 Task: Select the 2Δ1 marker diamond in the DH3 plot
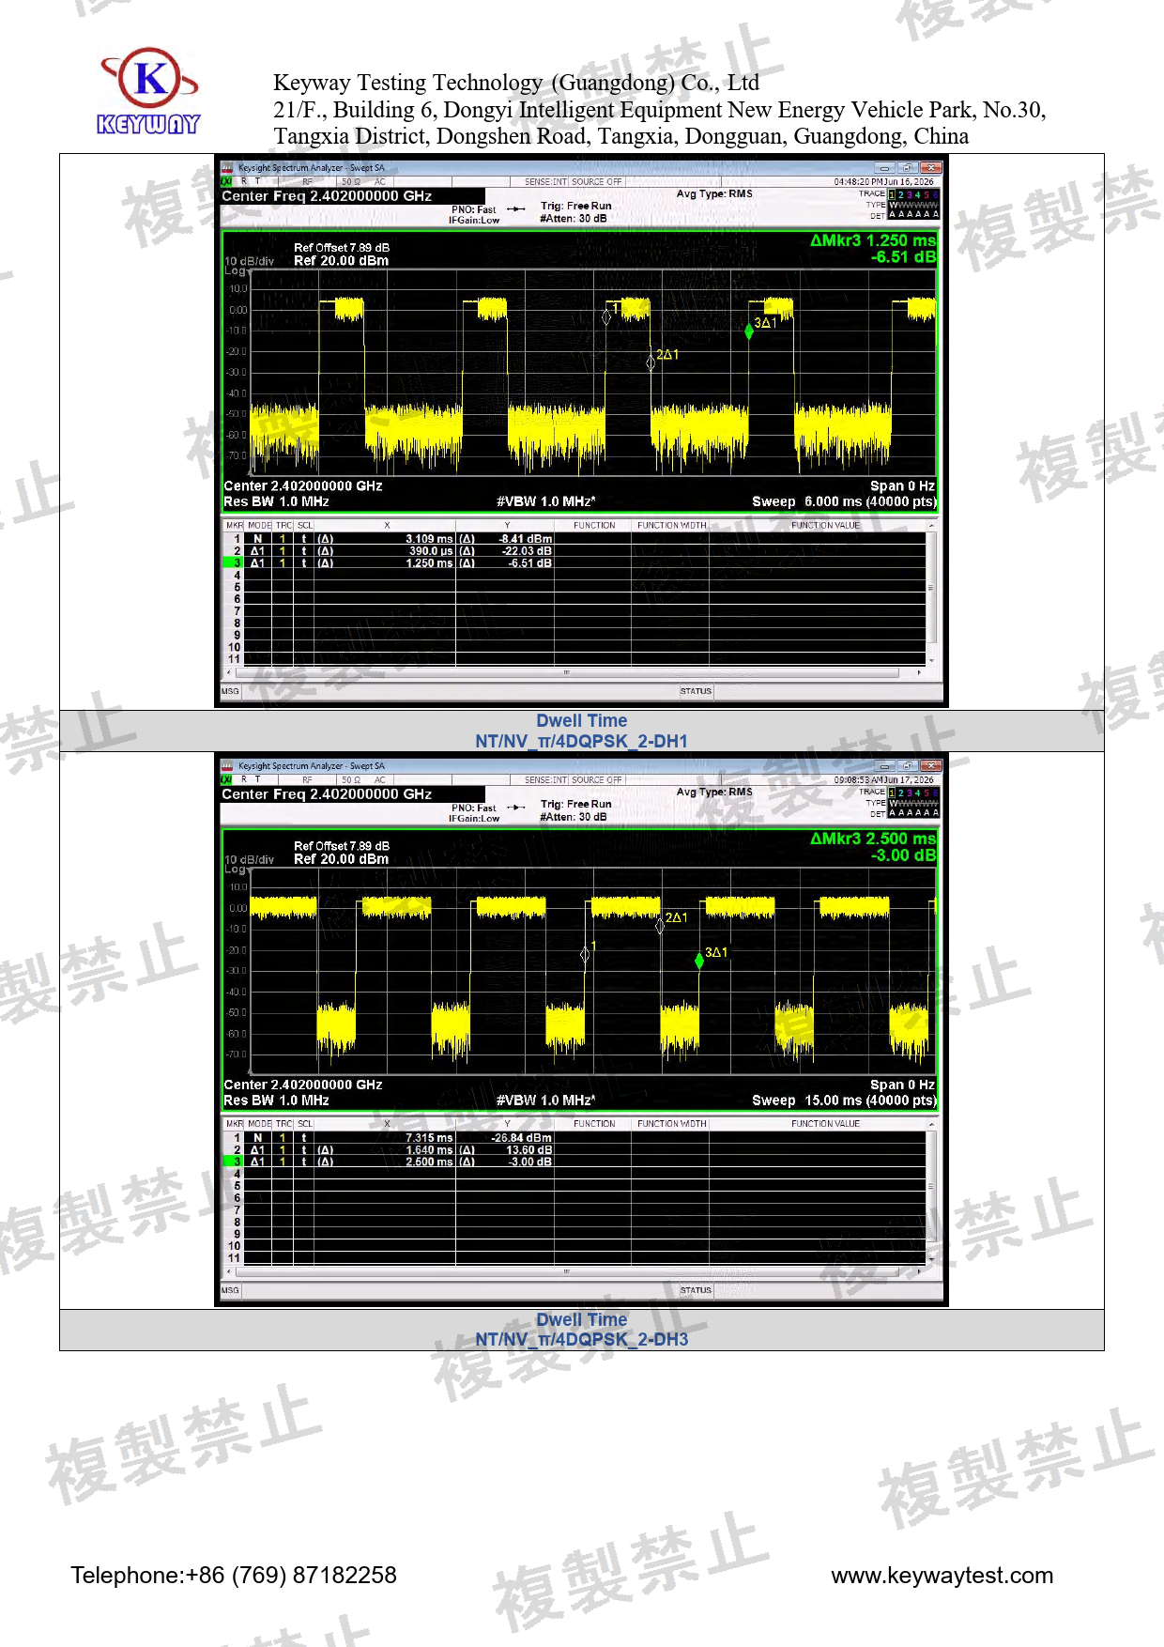point(660,926)
